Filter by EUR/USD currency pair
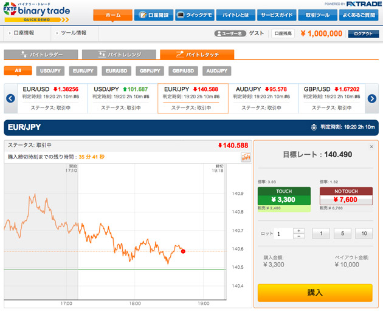 coord(117,71)
